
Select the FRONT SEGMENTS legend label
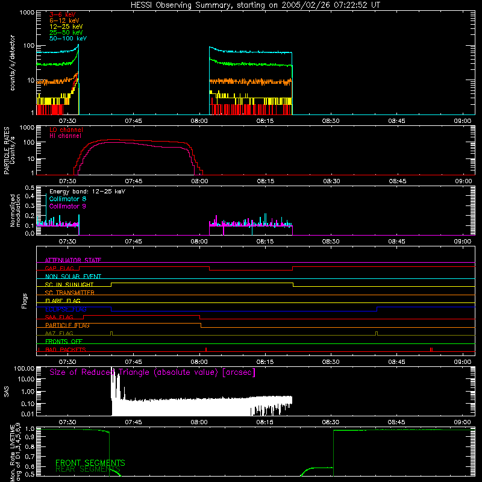(90, 463)
